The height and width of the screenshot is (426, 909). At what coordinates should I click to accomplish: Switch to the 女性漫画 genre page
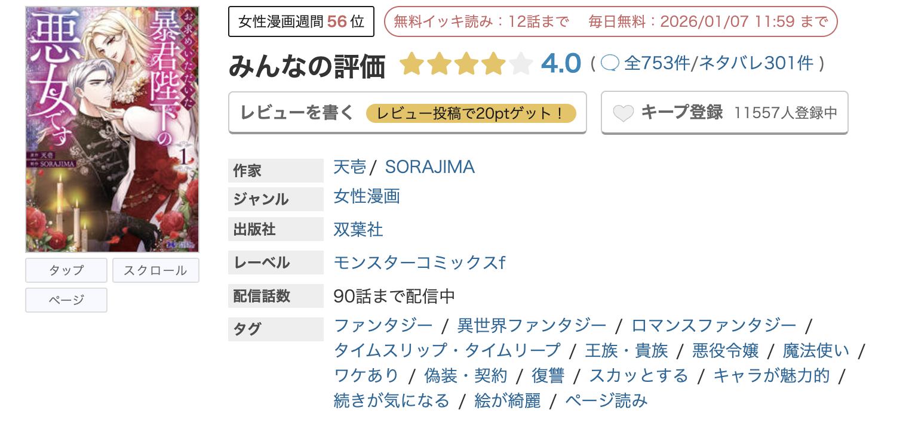(x=366, y=196)
